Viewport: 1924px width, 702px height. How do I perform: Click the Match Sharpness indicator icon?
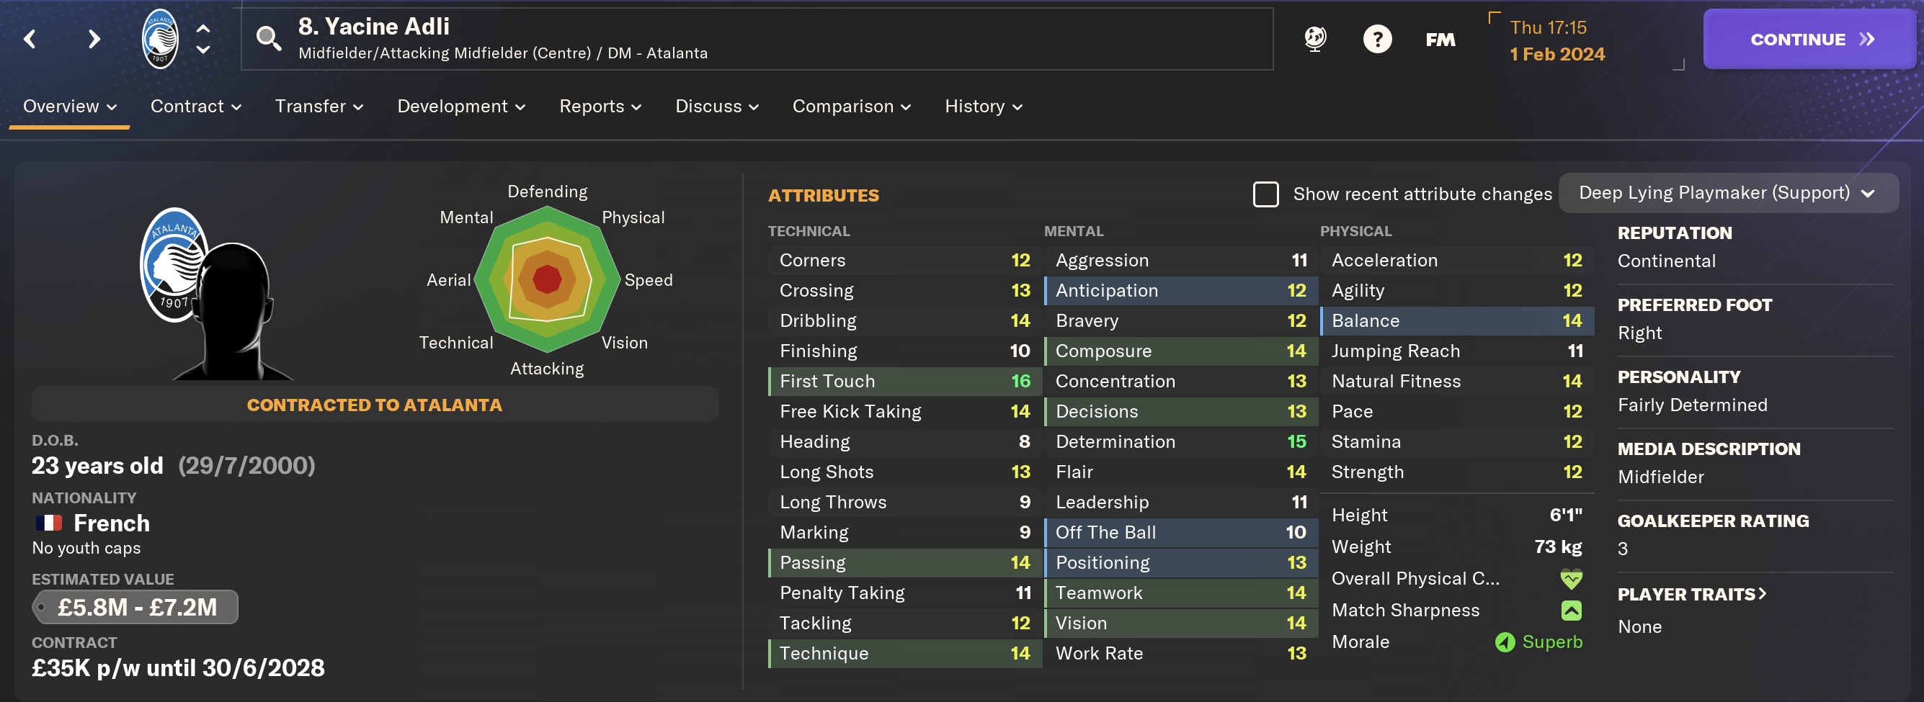point(1571,611)
